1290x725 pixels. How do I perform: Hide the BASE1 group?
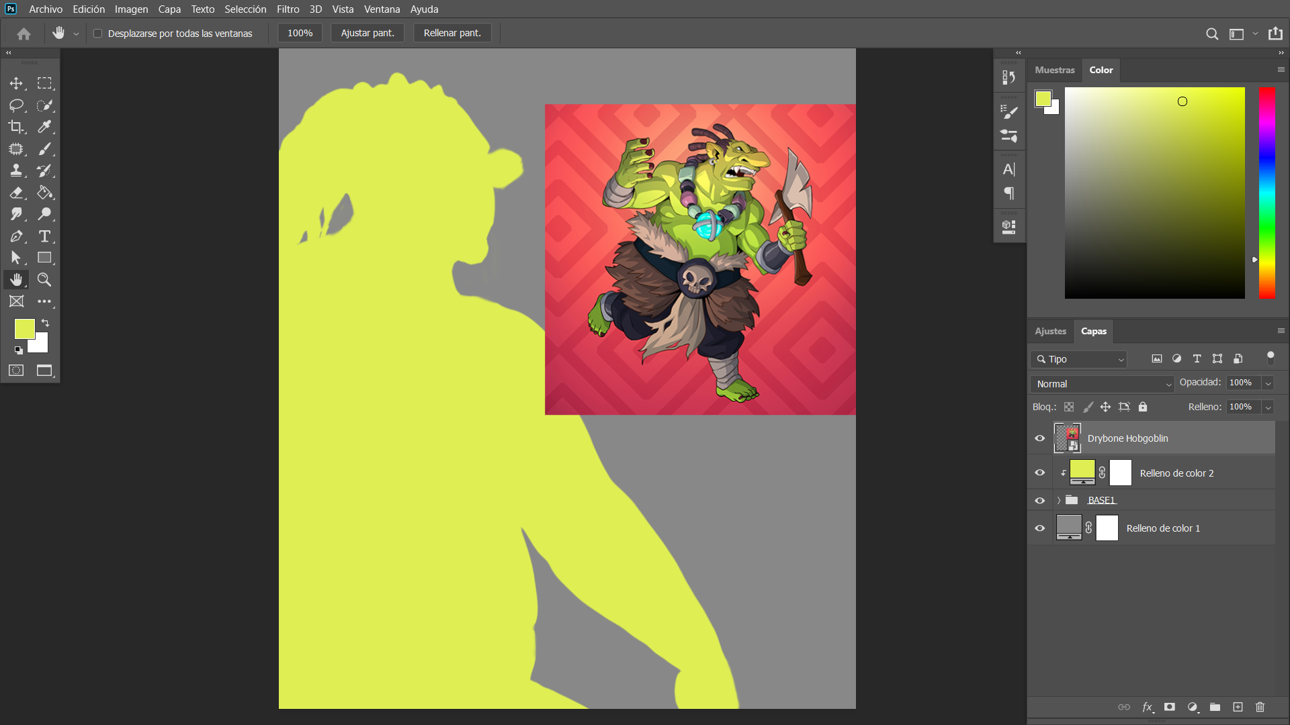(x=1040, y=501)
